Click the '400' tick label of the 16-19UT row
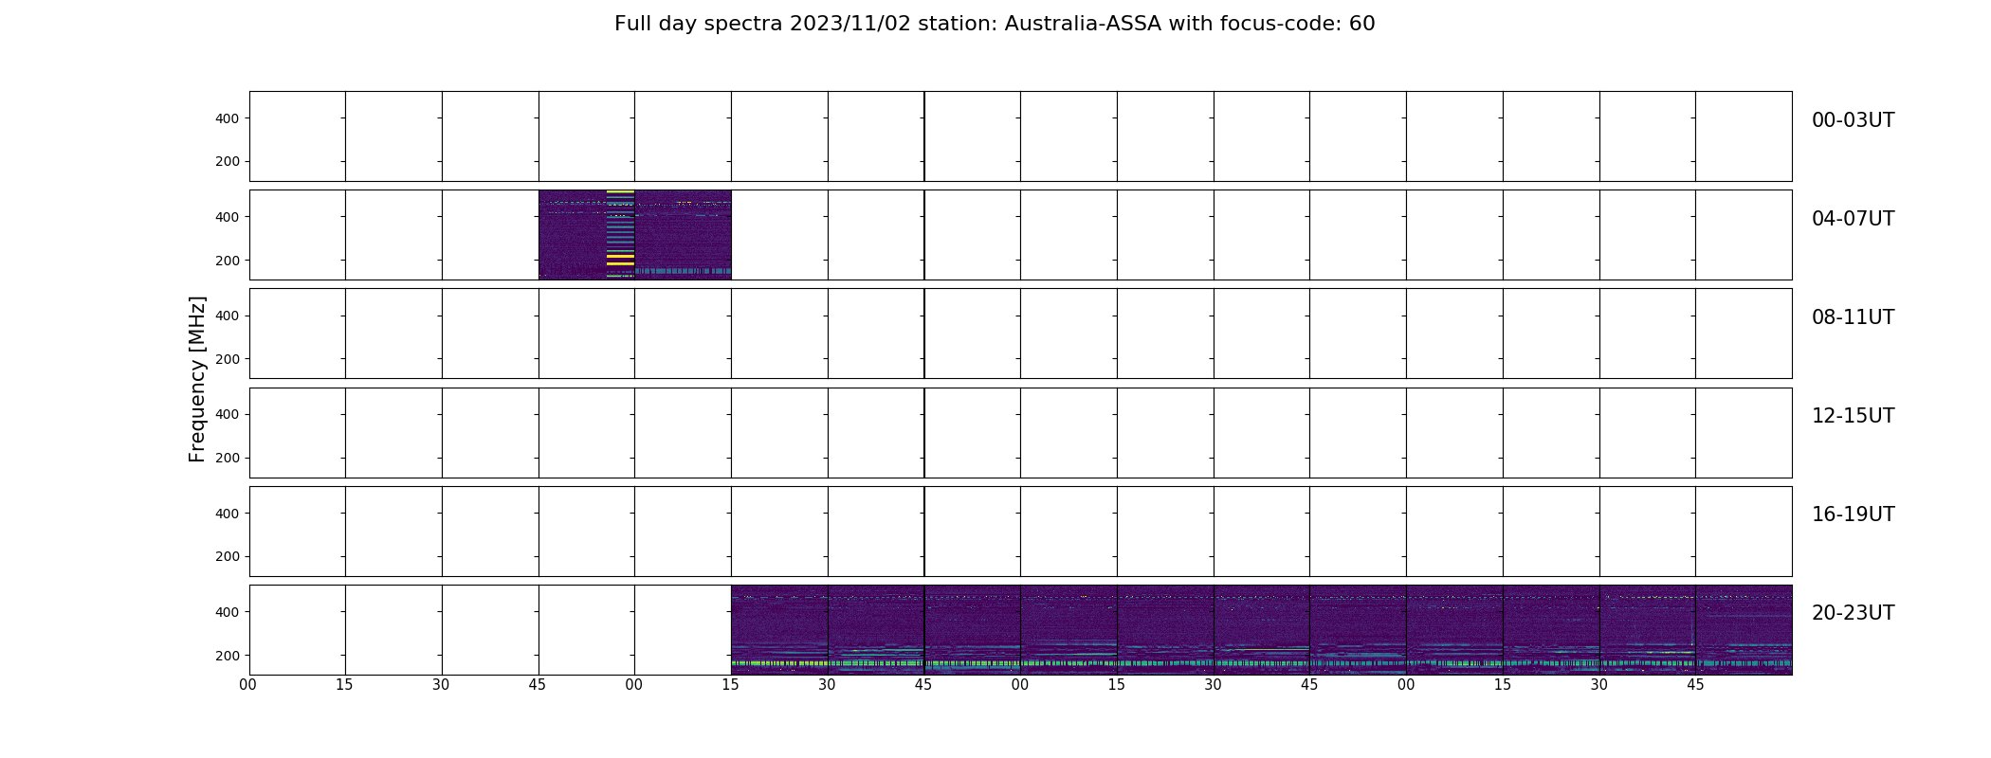This screenshot has height=758, width=1991. pyautogui.click(x=228, y=514)
